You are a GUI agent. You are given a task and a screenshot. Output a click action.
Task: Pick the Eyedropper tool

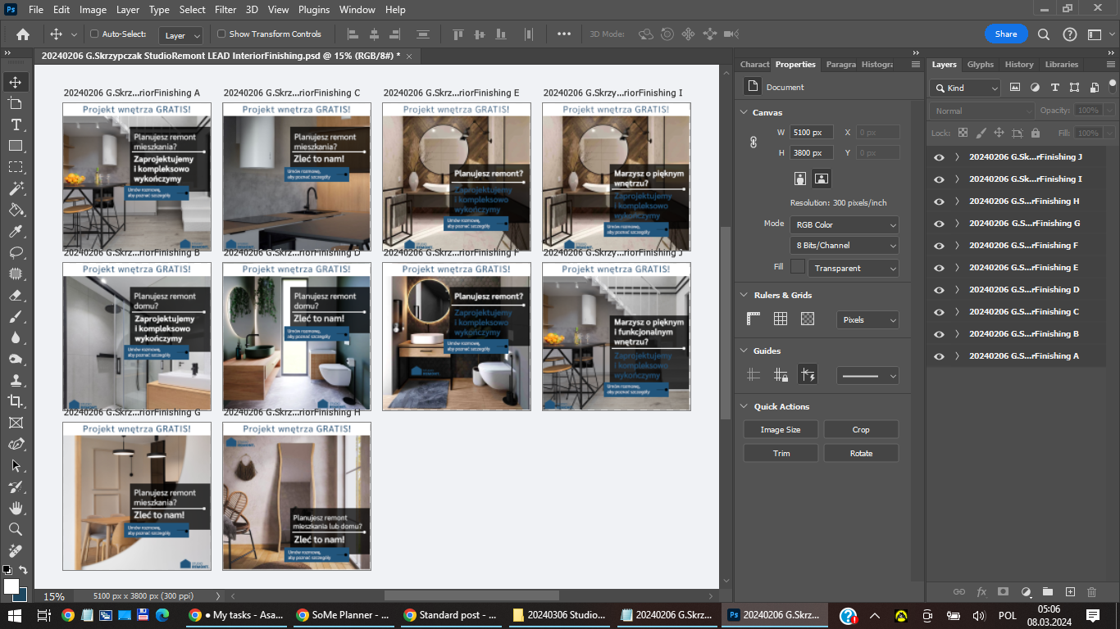(16, 231)
